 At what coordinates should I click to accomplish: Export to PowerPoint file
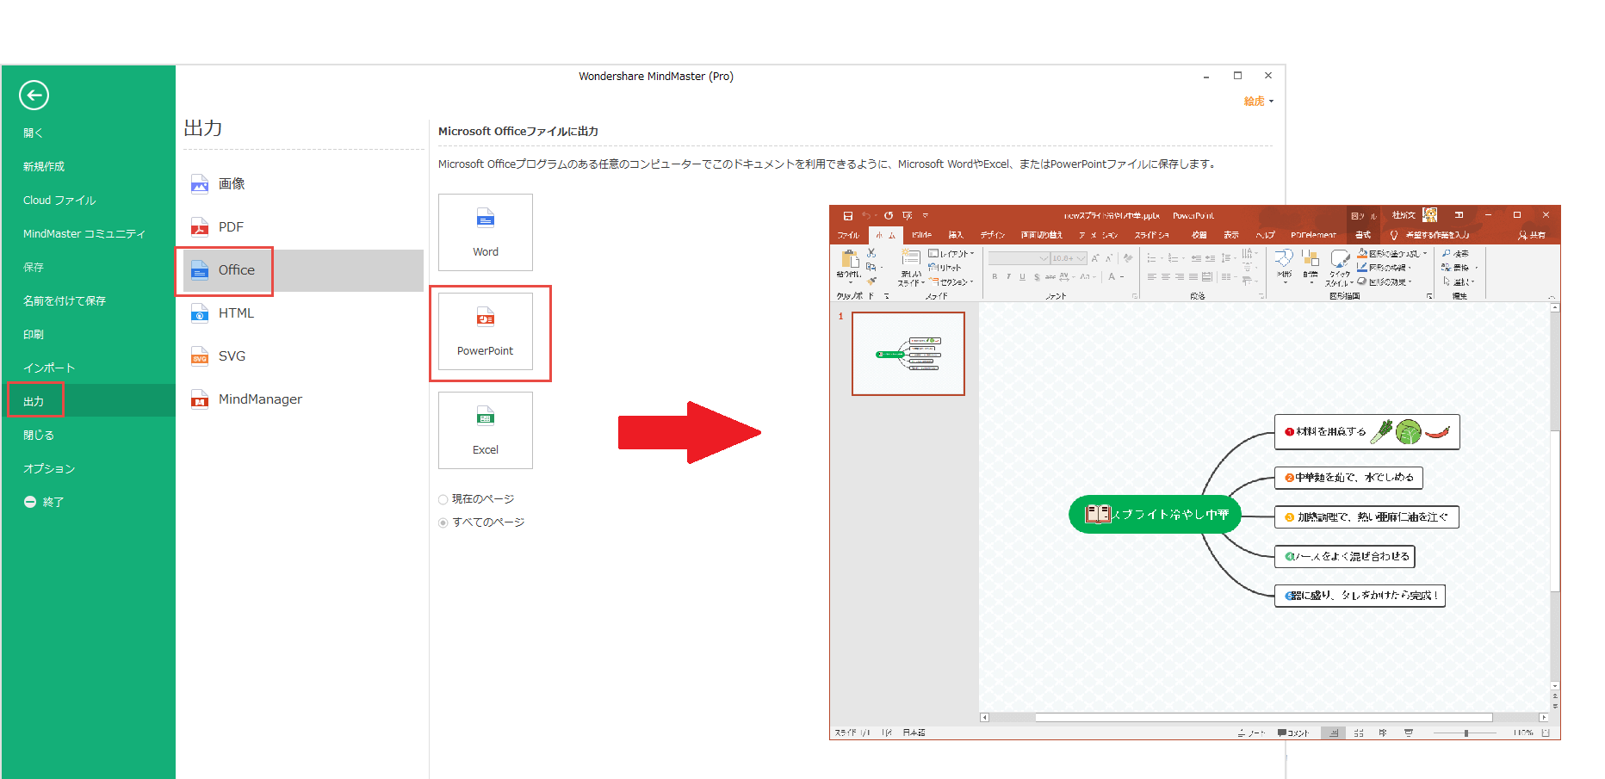486,331
